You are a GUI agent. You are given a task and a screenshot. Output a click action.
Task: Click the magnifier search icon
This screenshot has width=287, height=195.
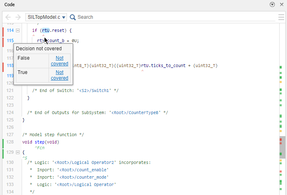(x=73, y=17)
